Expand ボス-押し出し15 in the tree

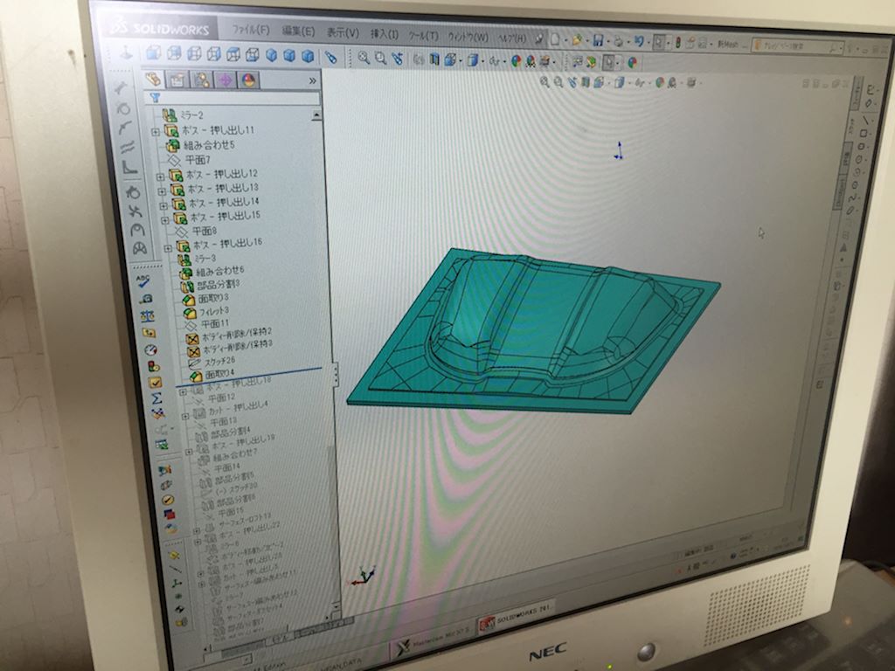165,219
